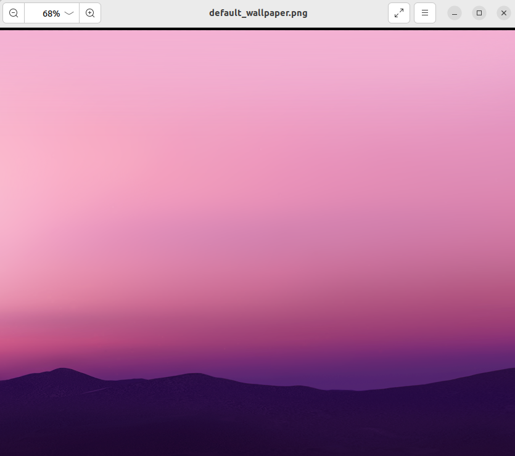Enter fullscreen with the expand arrows icon
Image resolution: width=515 pixels, height=456 pixels.
point(399,13)
